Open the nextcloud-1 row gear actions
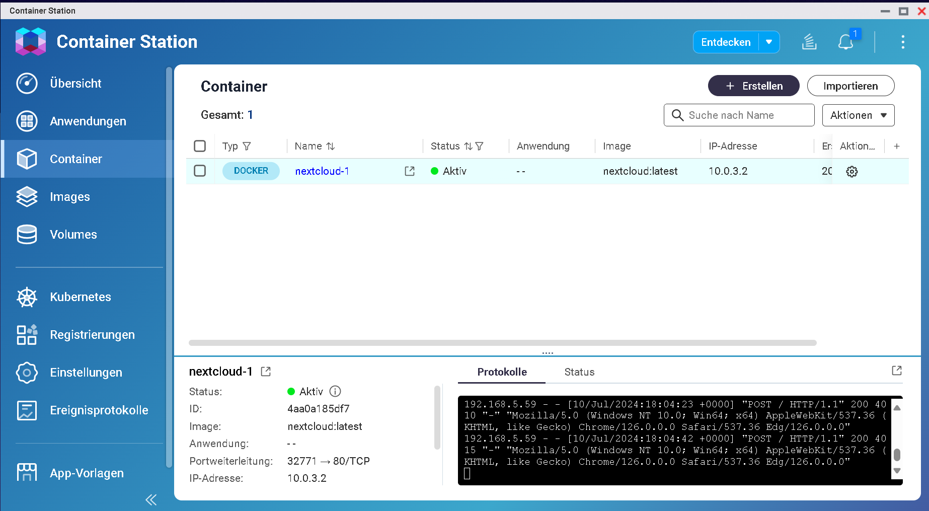 (x=852, y=172)
